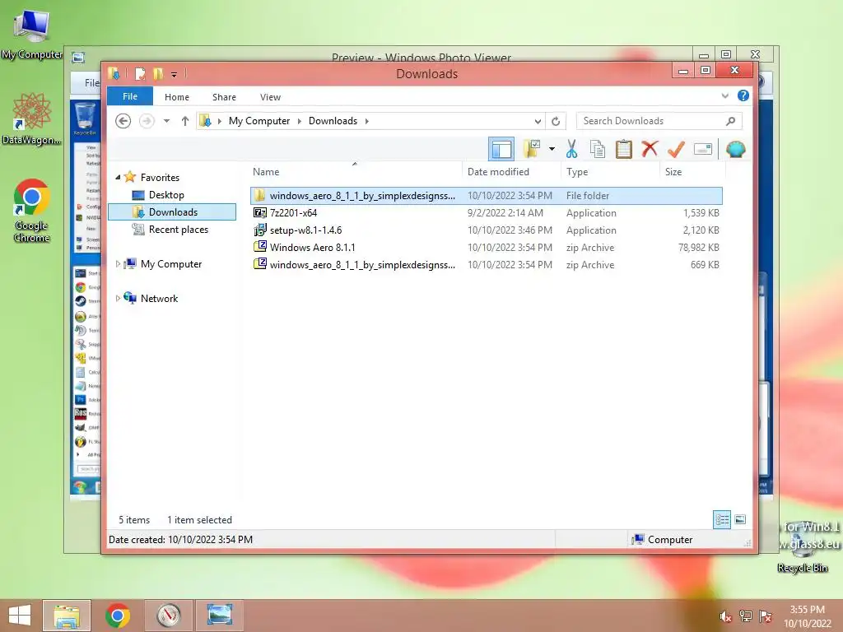
Task: Expand the arrow after Downloads breadcrumb
Action: tap(366, 121)
